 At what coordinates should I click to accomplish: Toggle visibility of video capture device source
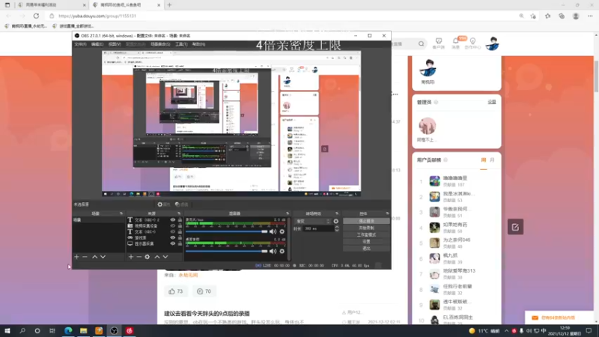point(173,226)
